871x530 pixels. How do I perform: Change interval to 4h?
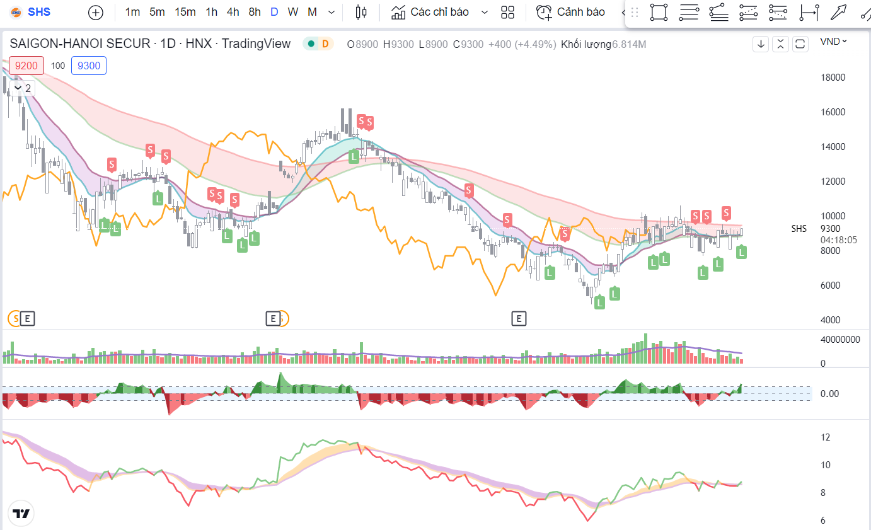point(233,12)
